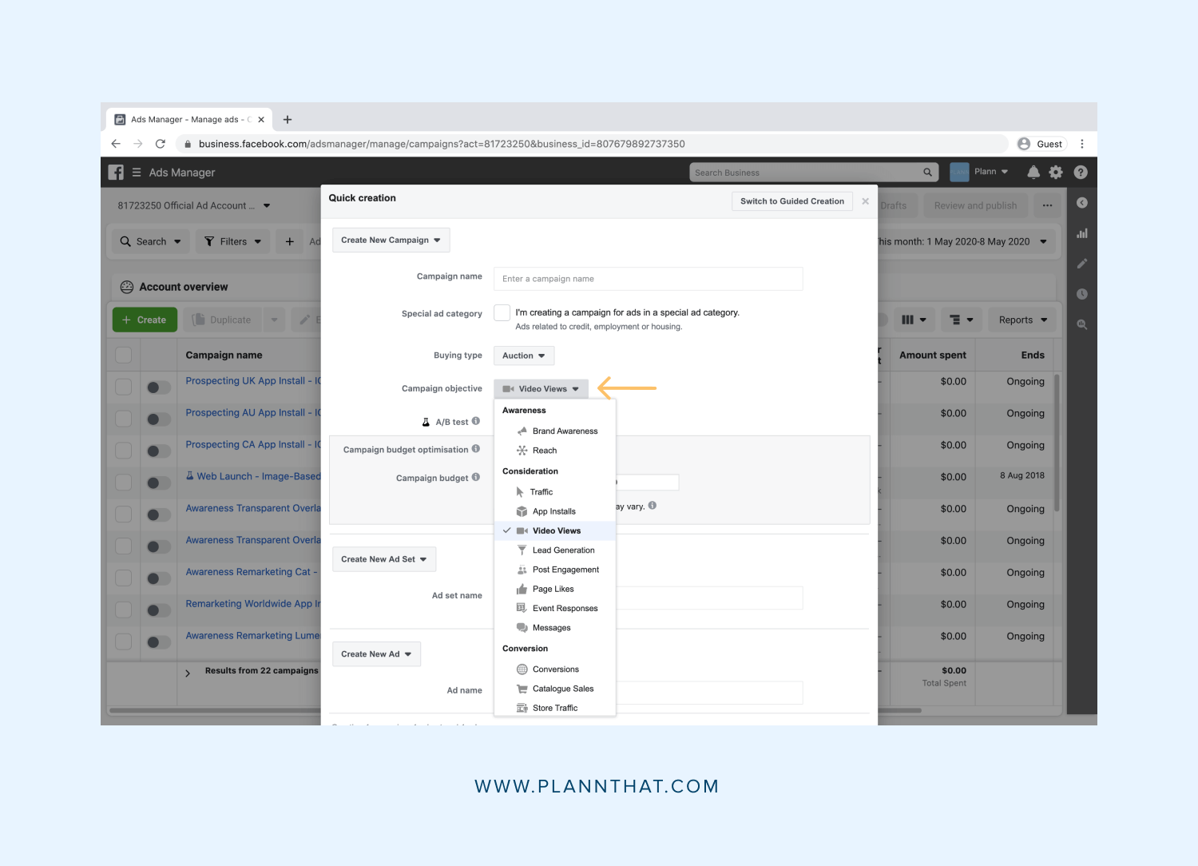Screen dimensions: 1198x866
Task: Click the plus icon next to Filters
Action: 290,241
